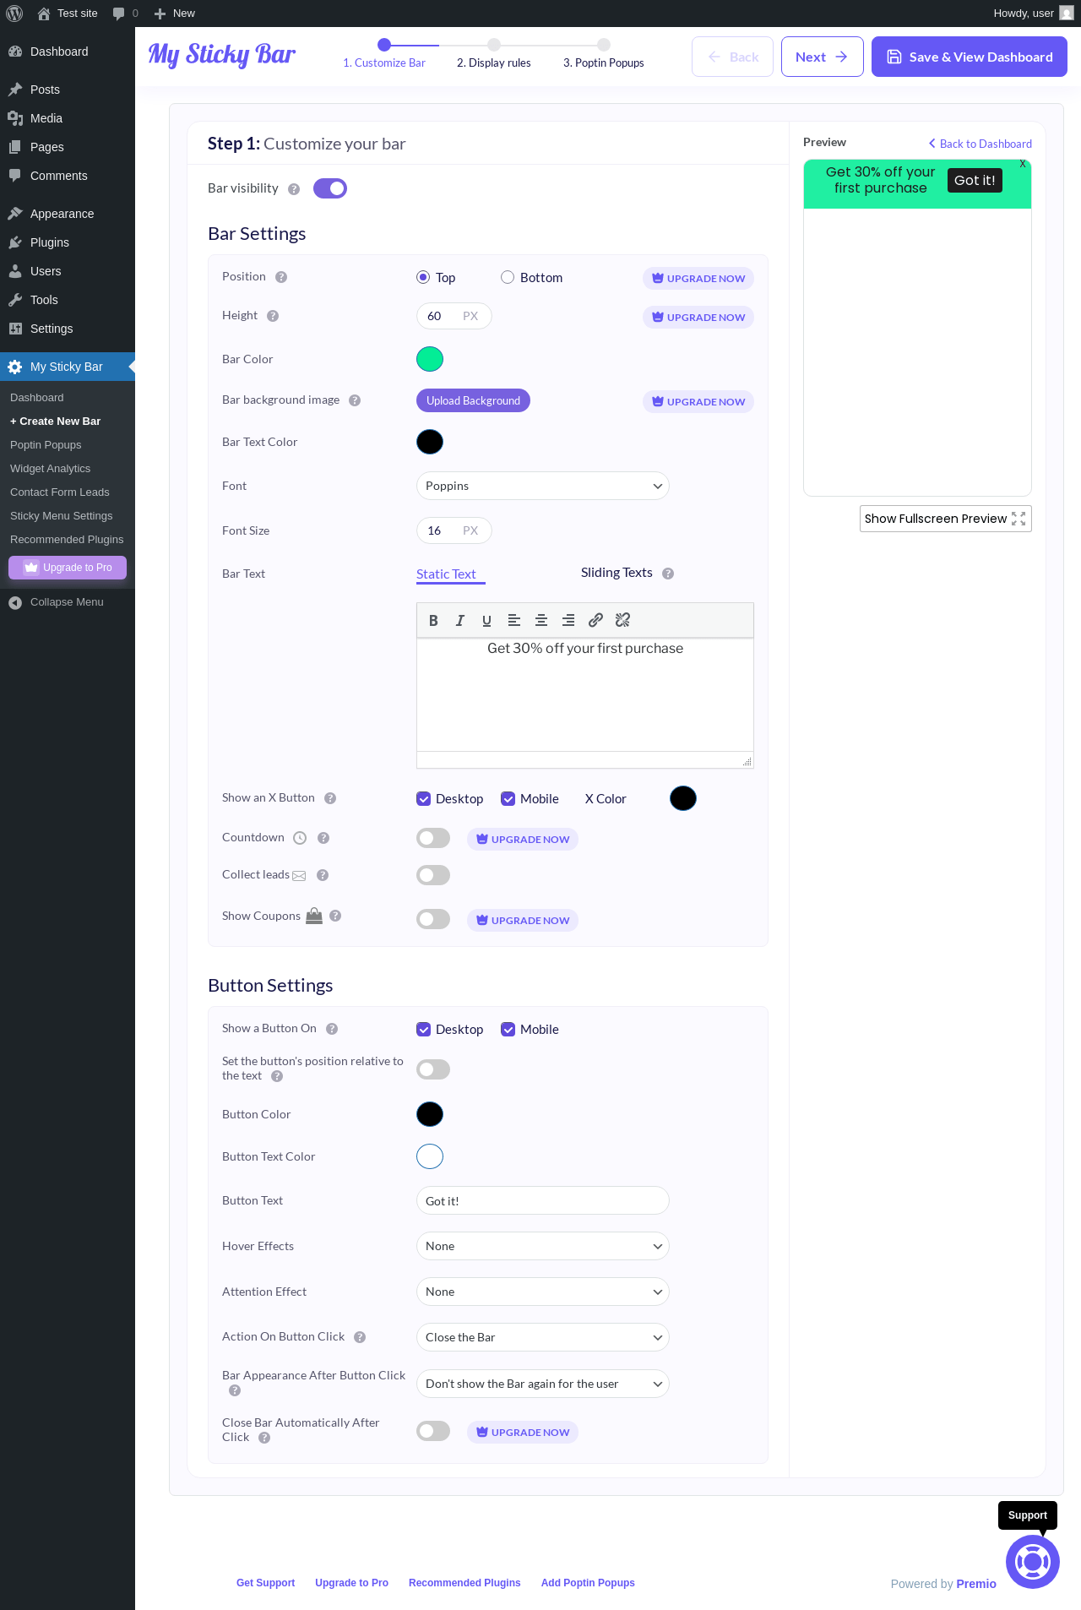Click the remove link icon
Viewport: 1081px width, 1610px height.
pyautogui.click(x=622, y=620)
